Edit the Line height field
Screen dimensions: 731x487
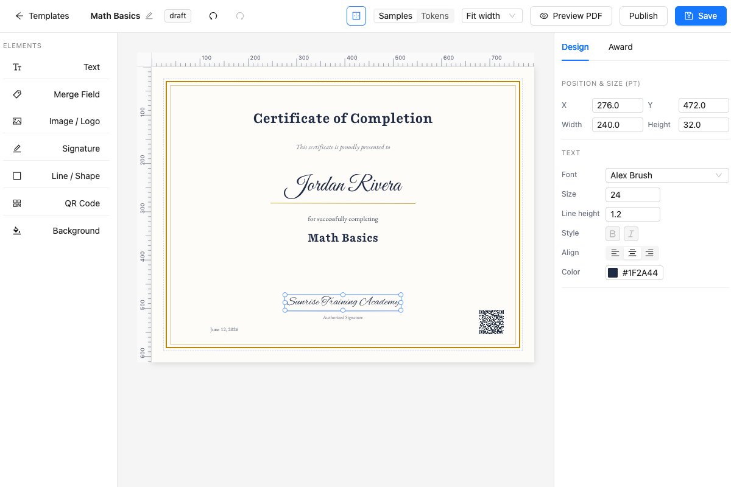(x=633, y=214)
